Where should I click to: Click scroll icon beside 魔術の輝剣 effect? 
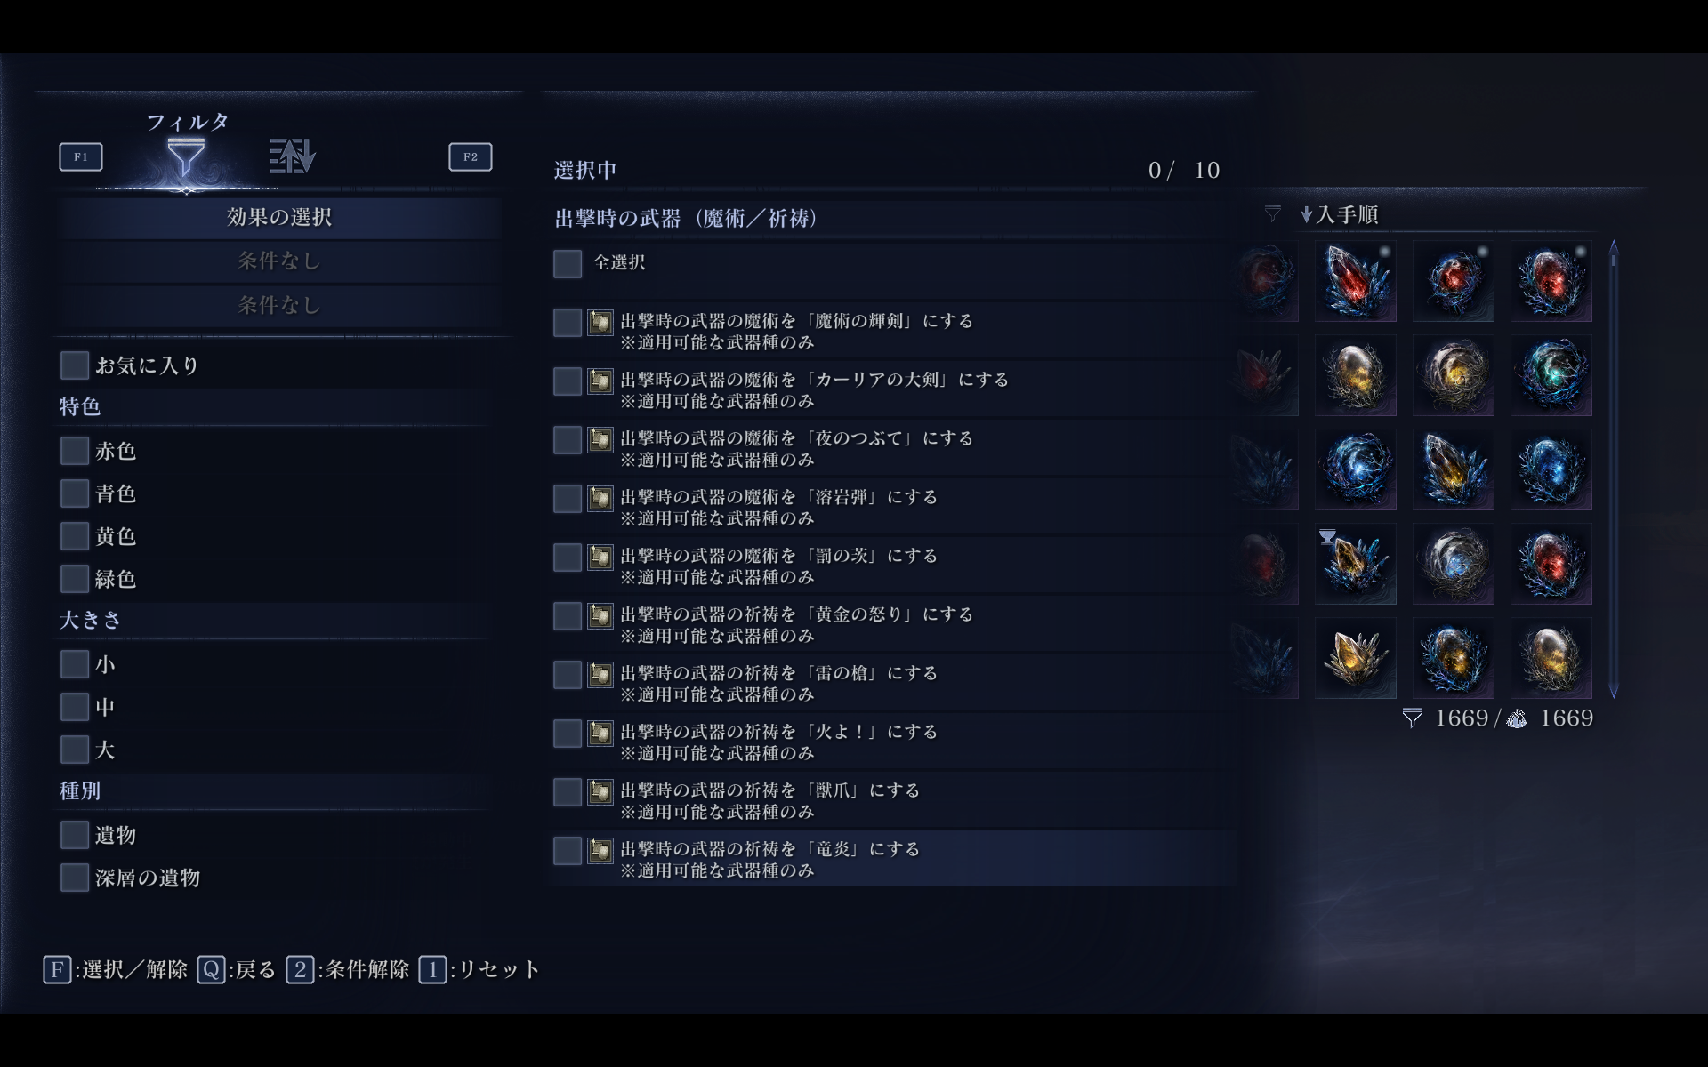(600, 322)
